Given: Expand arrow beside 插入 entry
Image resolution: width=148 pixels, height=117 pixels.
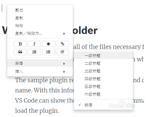Looking at the screenshot, I should coord(64,72).
